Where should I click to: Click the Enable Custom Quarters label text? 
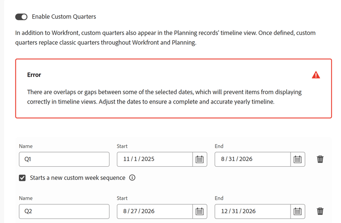(64, 17)
